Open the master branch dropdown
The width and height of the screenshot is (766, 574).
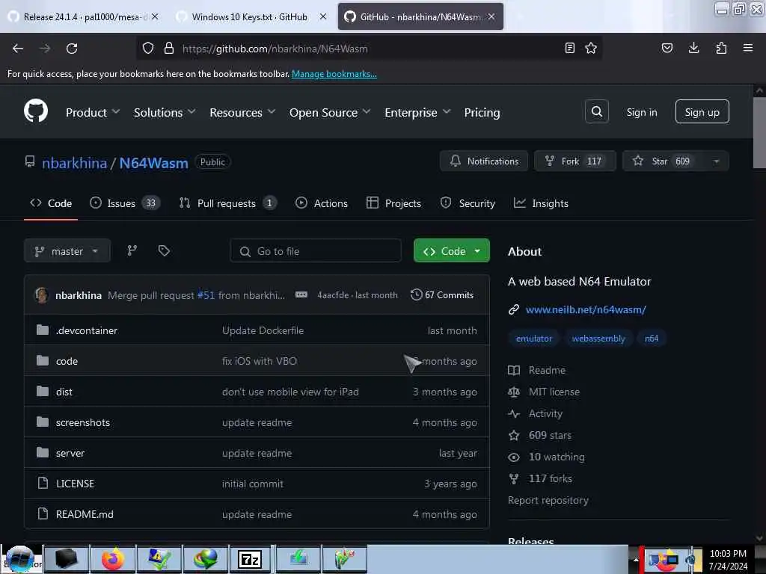click(67, 251)
